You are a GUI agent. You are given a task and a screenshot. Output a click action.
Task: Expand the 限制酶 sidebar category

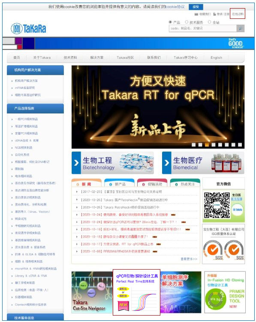pyautogui.click(x=19, y=169)
